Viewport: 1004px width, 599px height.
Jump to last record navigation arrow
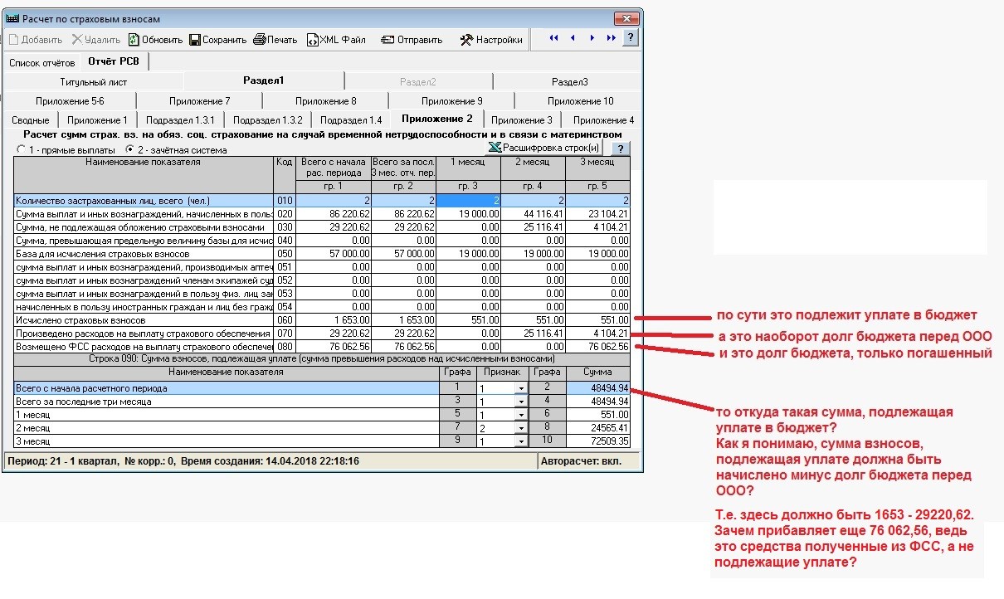pos(612,38)
